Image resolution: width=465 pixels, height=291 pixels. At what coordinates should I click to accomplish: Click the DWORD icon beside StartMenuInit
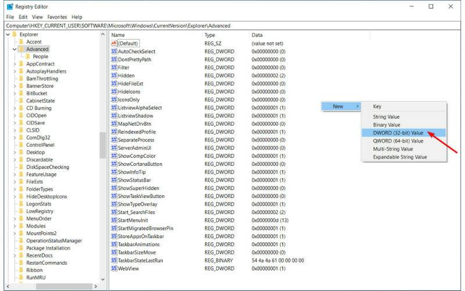click(x=114, y=220)
